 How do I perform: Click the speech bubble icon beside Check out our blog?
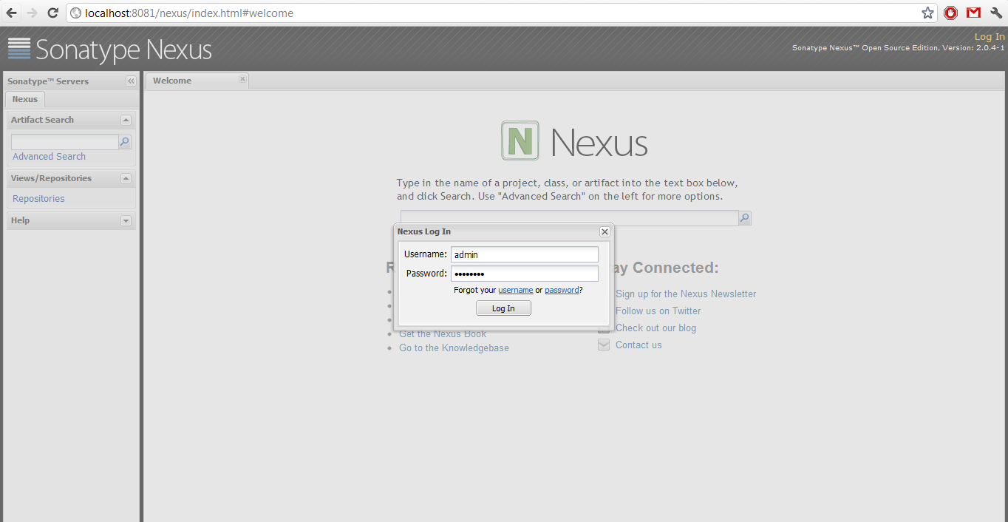[x=604, y=328]
